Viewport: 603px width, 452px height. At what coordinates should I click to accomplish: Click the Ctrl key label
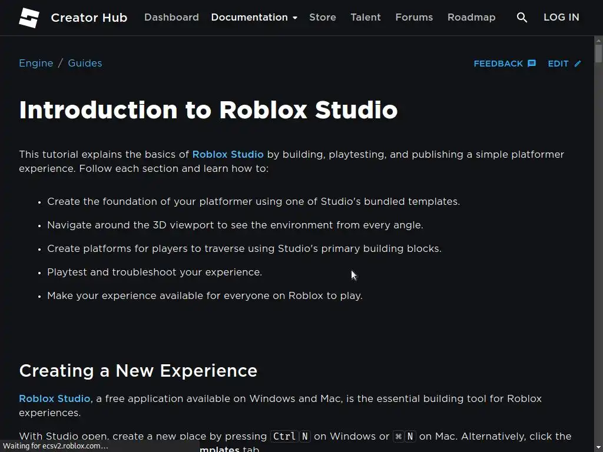point(284,436)
